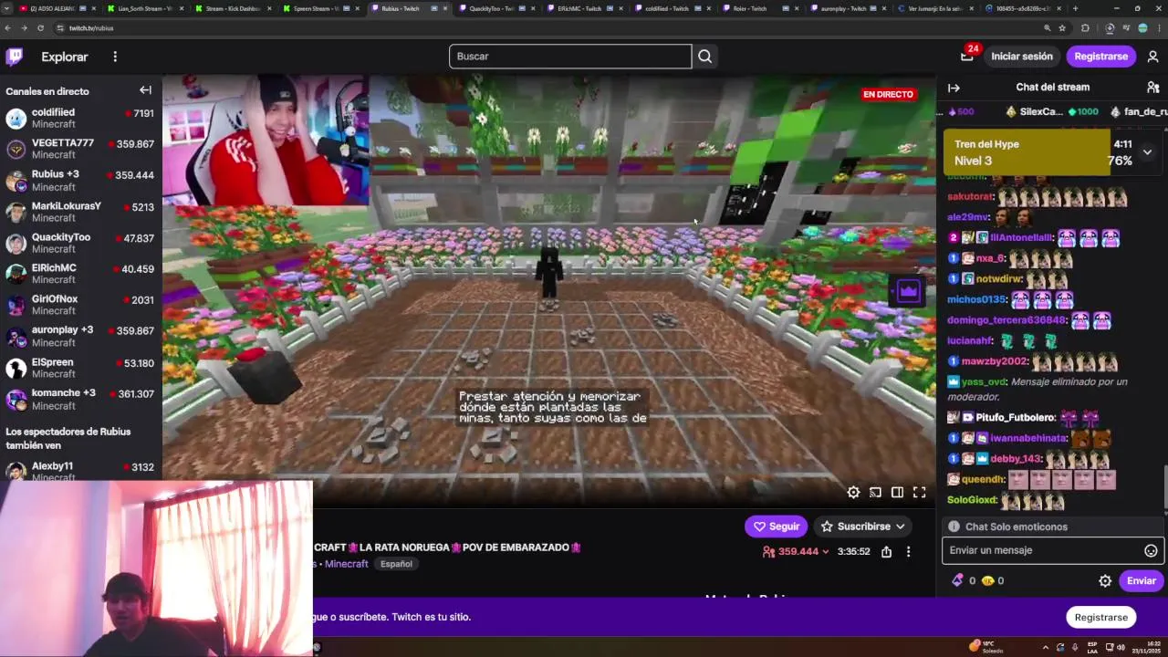
Task: Open ElSpreen channel in the sidebar
Action: 80,368
